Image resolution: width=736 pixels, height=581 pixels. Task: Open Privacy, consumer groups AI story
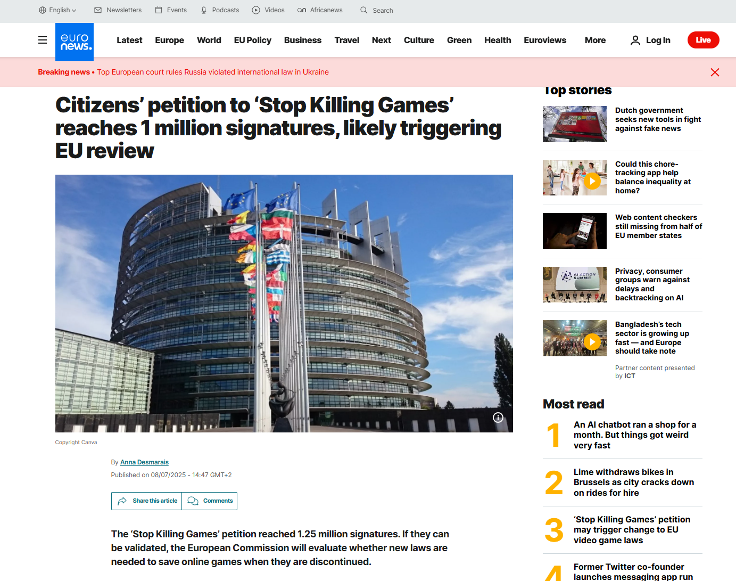652,284
